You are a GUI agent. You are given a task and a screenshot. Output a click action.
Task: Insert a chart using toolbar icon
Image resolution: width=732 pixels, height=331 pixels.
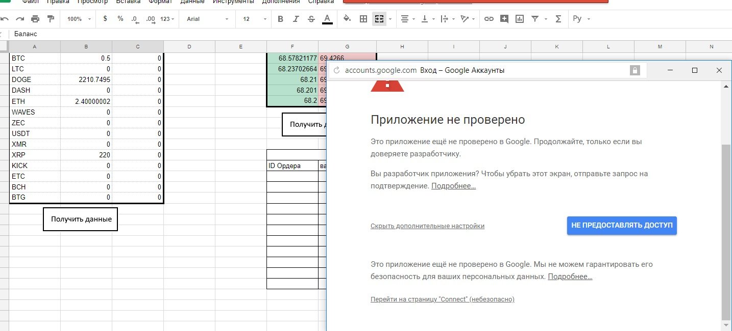520,19
